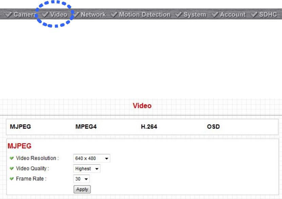Click the Video Quality label

click(32, 168)
